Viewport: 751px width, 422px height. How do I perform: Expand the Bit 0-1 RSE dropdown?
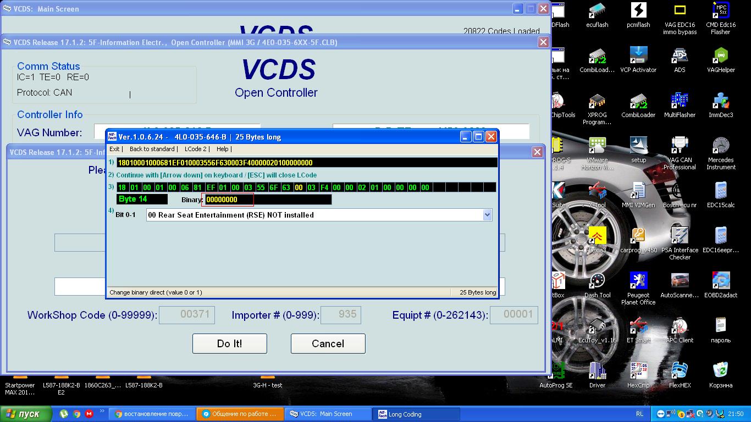click(487, 215)
